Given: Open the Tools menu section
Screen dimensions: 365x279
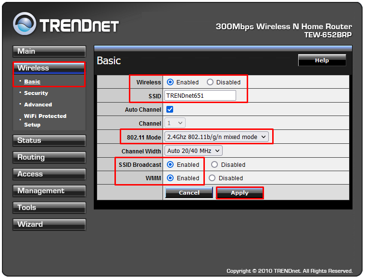Looking at the screenshot, I should pos(49,208).
